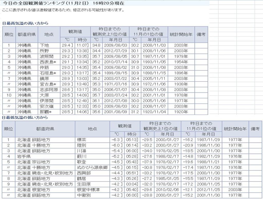The height and width of the screenshot is (199, 263).
Task: Select the 安次嶺 location cell
Action: (49, 106)
